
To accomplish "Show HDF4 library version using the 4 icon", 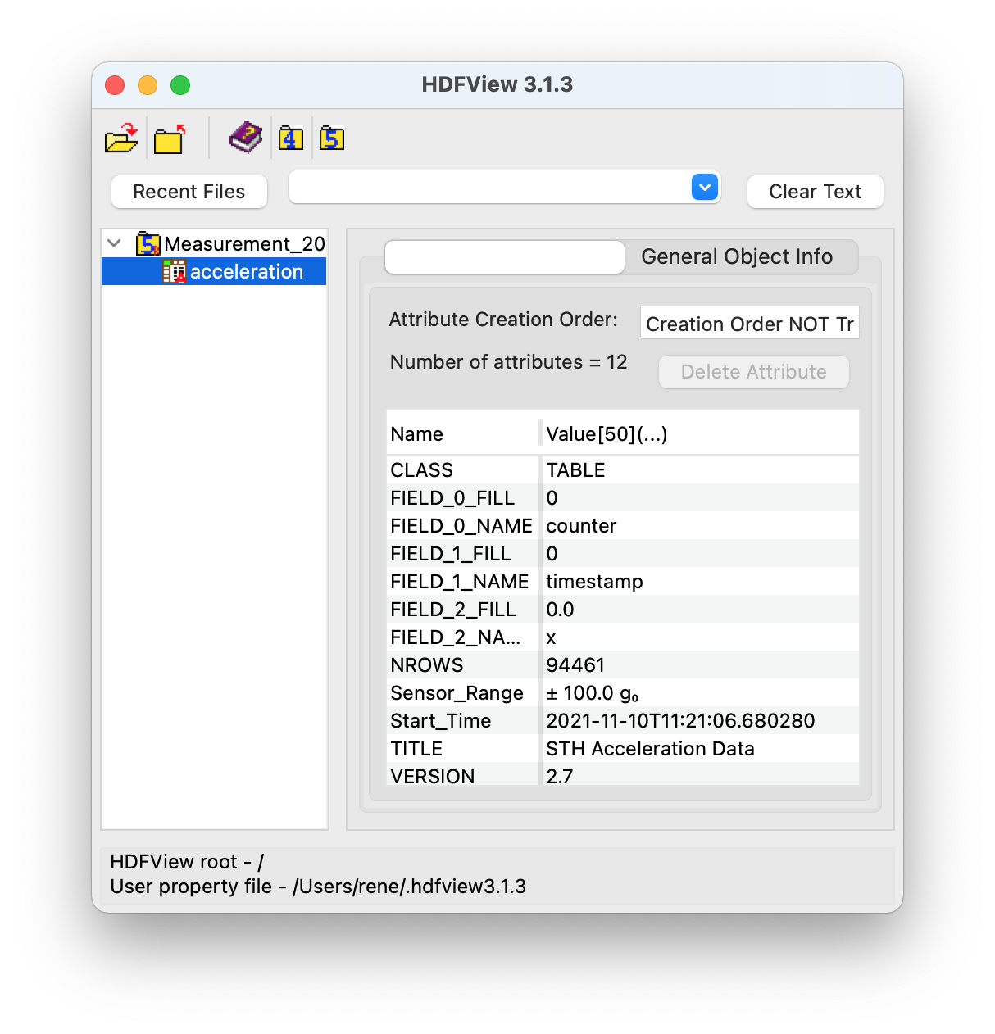I will click(290, 138).
